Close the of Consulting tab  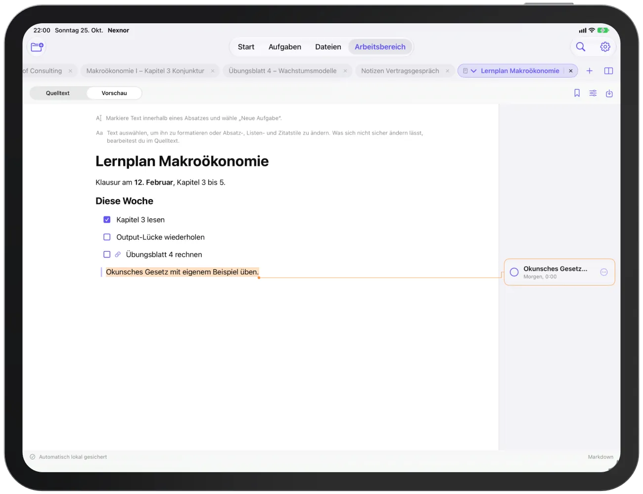click(70, 71)
